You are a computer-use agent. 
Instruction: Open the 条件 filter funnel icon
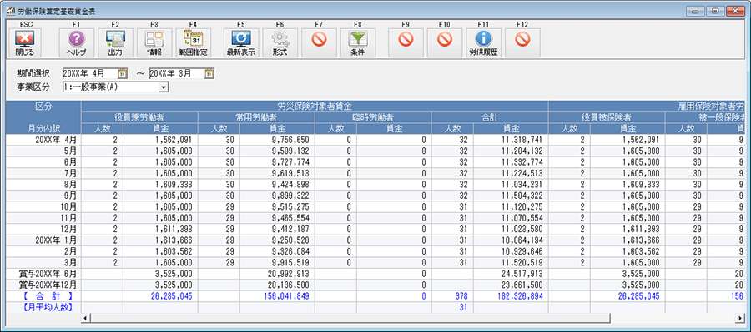358,43
